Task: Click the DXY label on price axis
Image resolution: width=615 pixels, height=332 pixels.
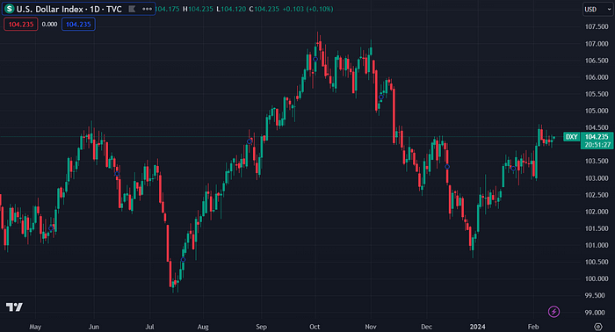Action: point(571,137)
